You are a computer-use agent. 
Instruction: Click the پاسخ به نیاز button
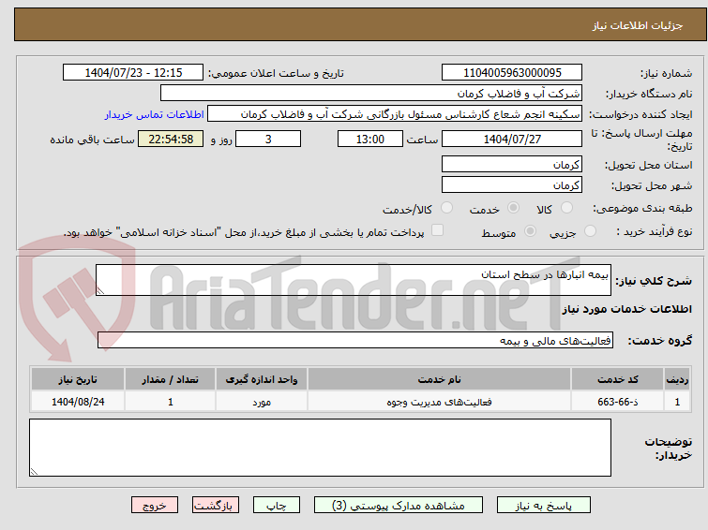pos(544,506)
